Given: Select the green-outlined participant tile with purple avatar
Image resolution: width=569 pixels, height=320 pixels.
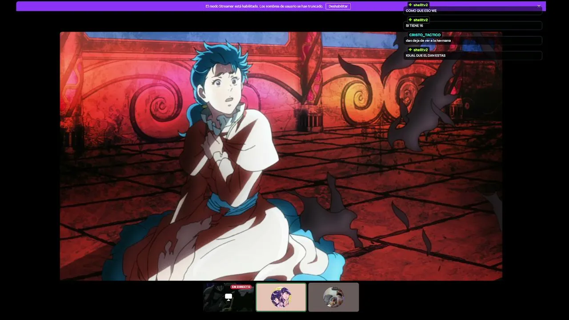Looking at the screenshot, I should coord(281,297).
